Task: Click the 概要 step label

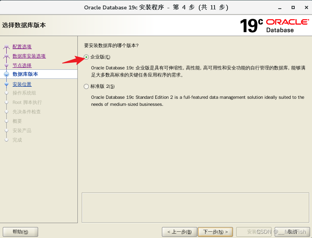Action: [x=17, y=121]
